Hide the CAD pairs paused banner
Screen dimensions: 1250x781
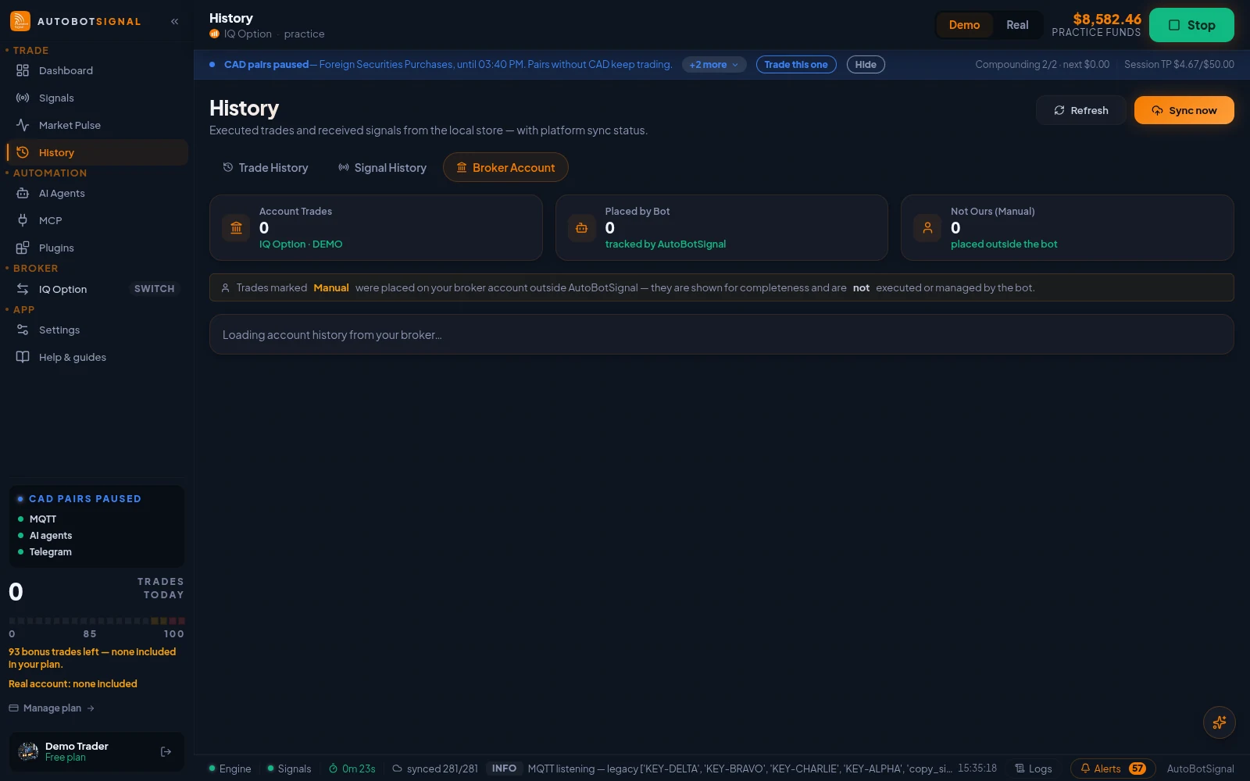coord(866,65)
